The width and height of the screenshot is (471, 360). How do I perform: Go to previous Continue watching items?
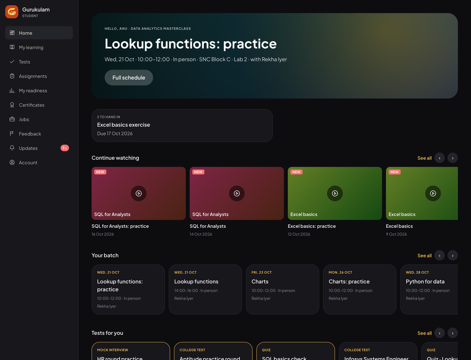click(x=440, y=158)
